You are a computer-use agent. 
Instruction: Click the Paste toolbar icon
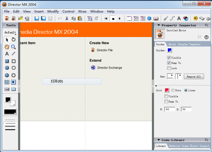pos(80,18)
